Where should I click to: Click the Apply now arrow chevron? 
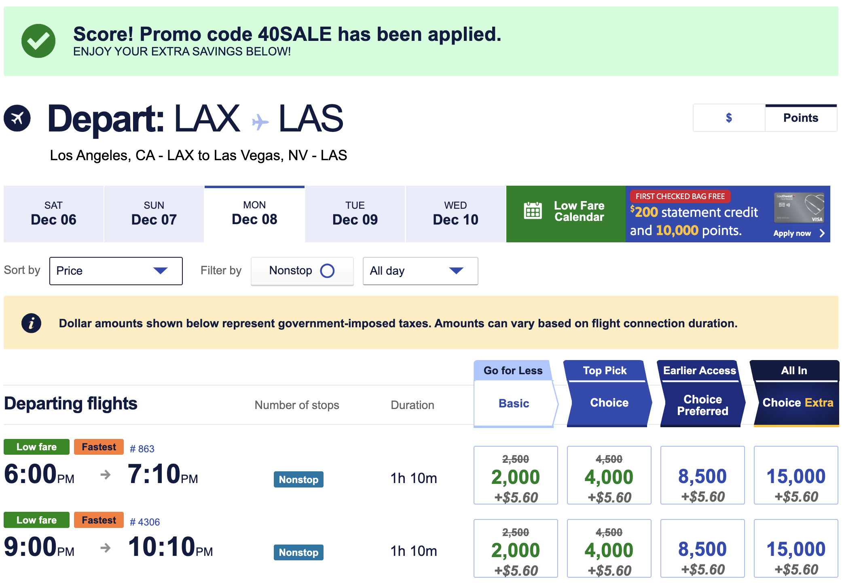pyautogui.click(x=822, y=233)
